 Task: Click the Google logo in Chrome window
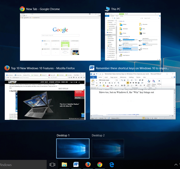[x=60, y=30]
